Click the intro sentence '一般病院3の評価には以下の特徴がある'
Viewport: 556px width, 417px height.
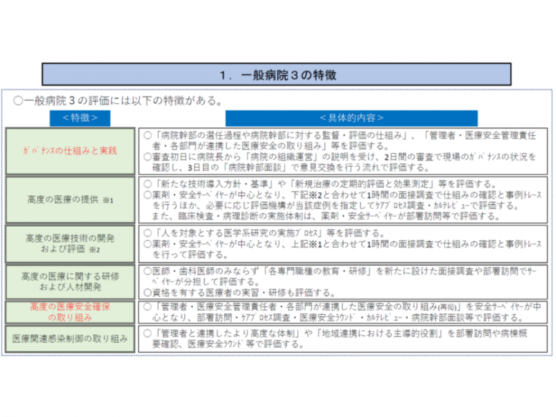[118, 100]
